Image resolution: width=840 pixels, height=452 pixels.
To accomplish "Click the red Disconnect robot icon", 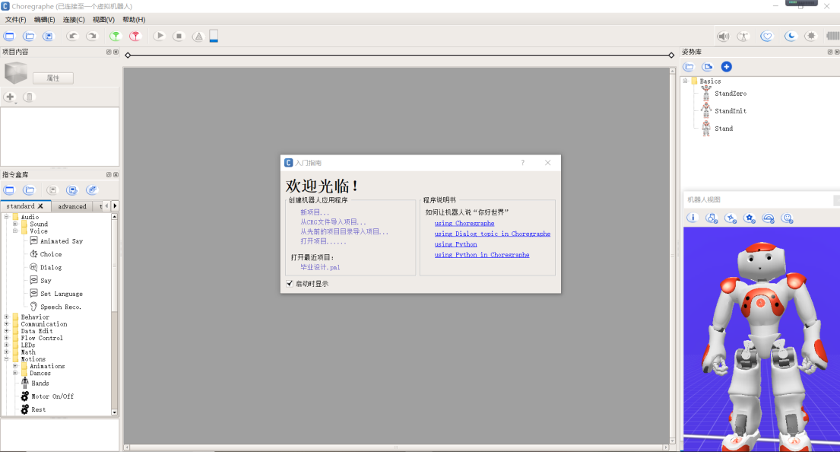I will 135,36.
